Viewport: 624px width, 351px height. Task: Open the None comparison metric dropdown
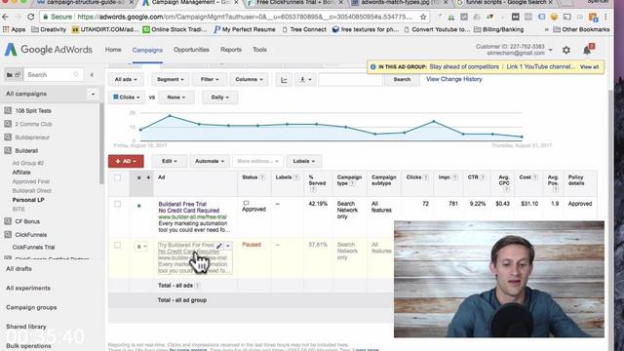tap(175, 97)
